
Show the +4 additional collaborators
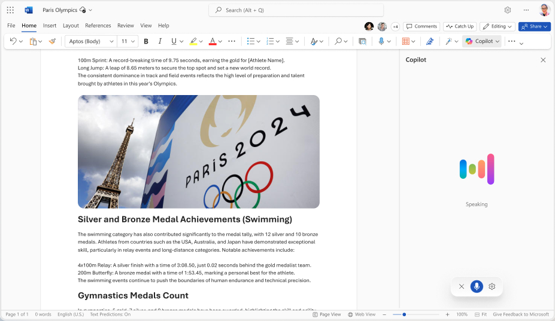pyautogui.click(x=395, y=26)
